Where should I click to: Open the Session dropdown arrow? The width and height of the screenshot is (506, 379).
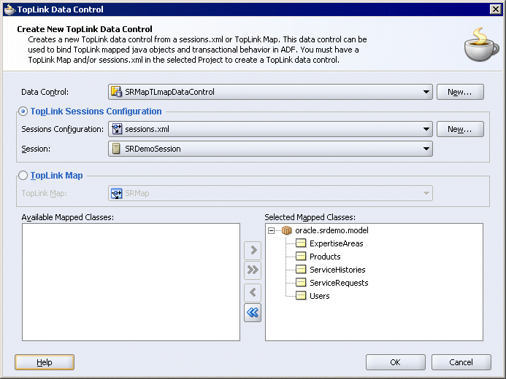pyautogui.click(x=426, y=149)
